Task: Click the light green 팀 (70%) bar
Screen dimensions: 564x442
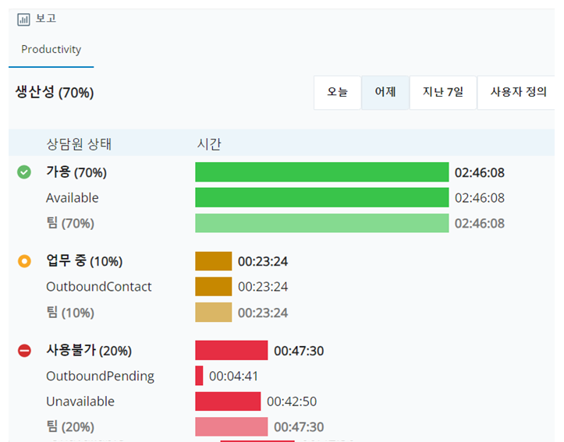Action: pos(322,223)
